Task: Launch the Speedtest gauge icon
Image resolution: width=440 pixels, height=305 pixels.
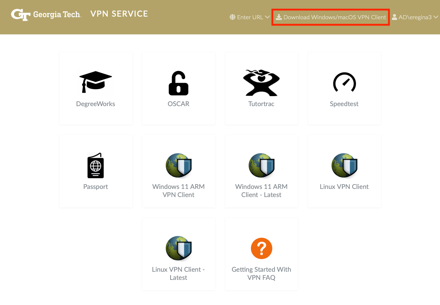Action: 344,82
